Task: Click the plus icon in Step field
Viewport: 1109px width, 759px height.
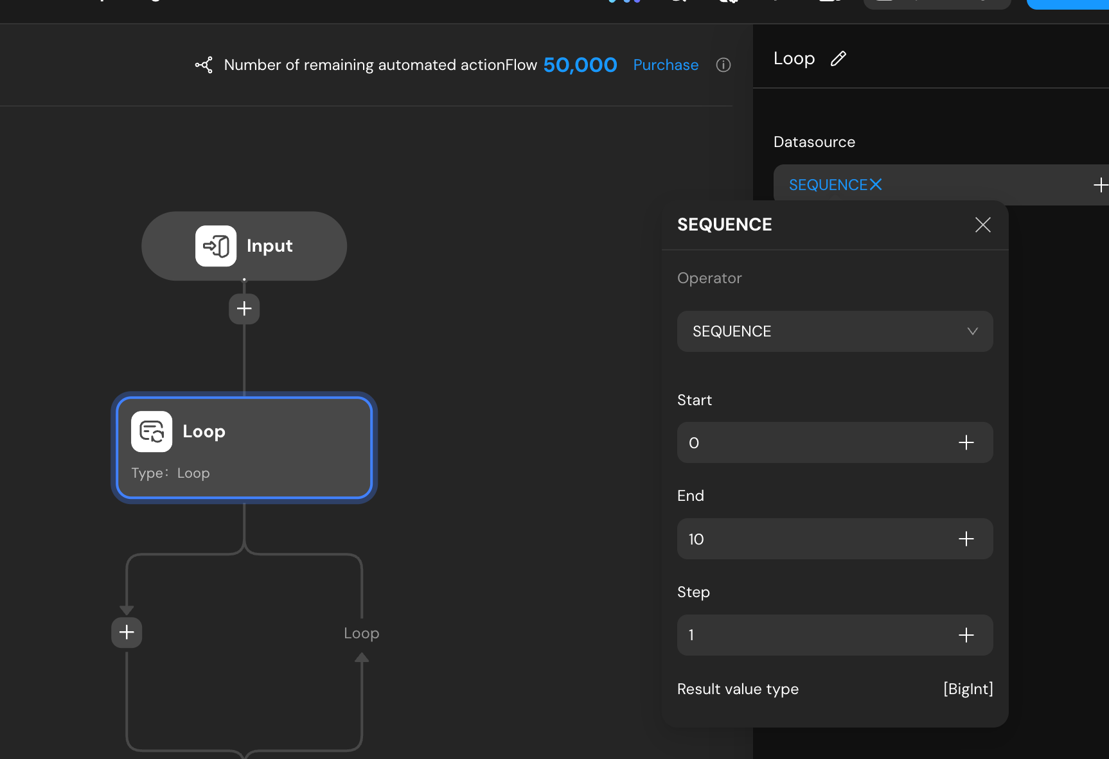Action: [966, 636]
